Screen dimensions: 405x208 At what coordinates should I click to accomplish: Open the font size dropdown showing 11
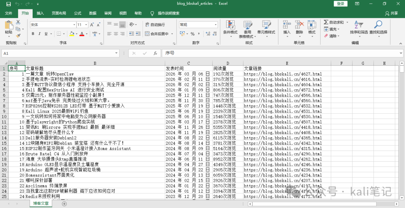pyautogui.click(x=86, y=25)
